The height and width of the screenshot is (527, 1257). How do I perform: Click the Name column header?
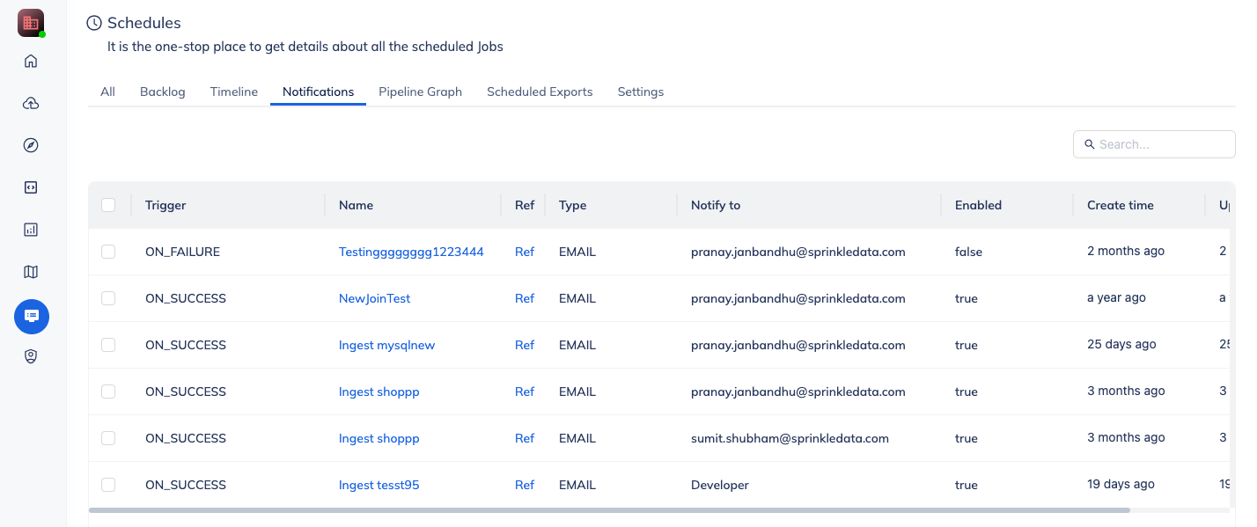pos(356,205)
